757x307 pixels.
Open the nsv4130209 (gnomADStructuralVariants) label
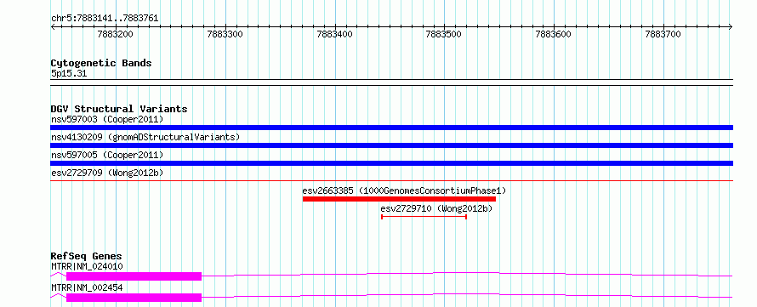[x=145, y=137]
